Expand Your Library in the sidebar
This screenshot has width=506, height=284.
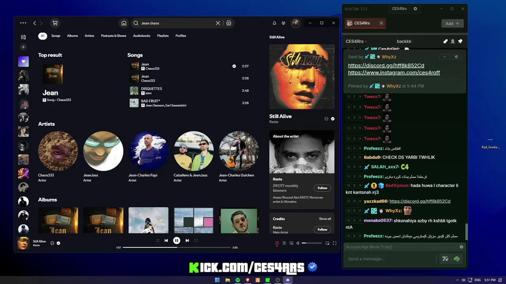click(x=23, y=37)
